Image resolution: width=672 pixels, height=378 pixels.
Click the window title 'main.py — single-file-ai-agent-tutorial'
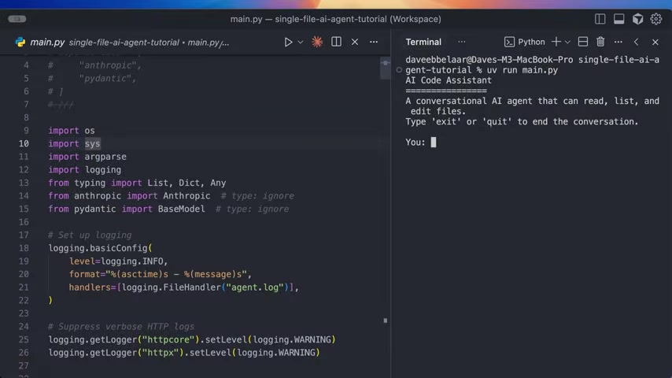(308, 19)
